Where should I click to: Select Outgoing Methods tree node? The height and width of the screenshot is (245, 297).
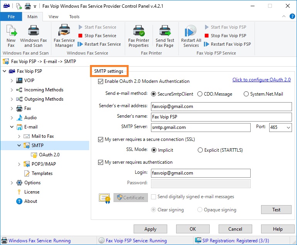(x=40, y=99)
